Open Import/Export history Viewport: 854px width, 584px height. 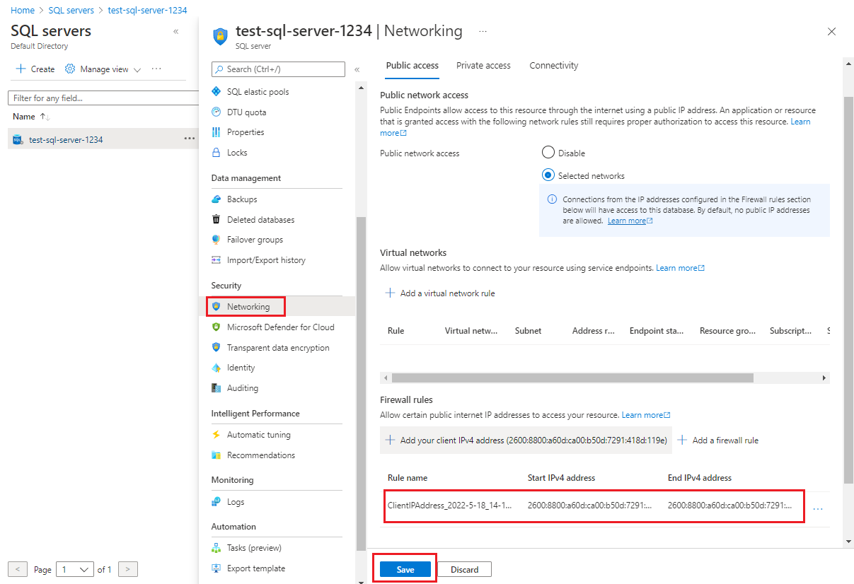266,260
